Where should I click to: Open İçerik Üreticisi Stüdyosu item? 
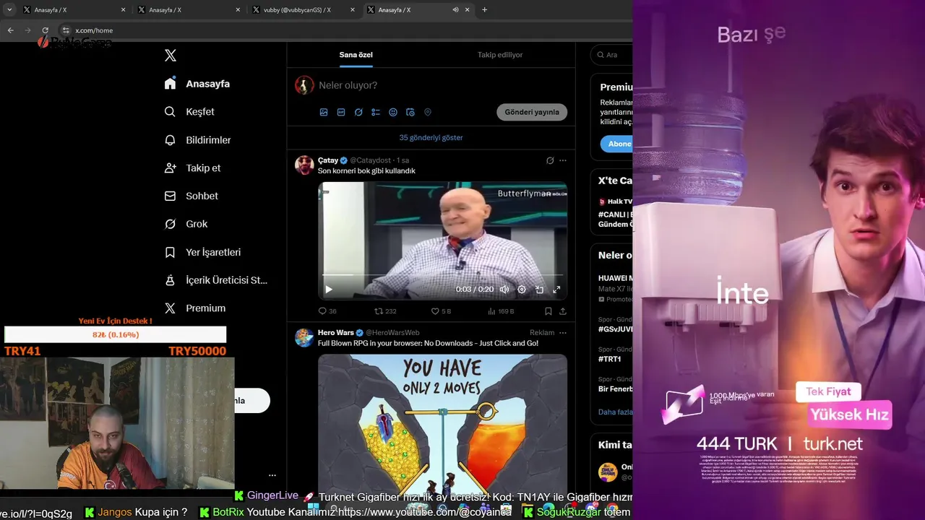(x=215, y=280)
